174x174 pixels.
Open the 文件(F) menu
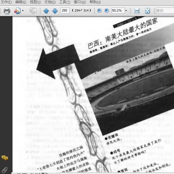click(6, 2)
